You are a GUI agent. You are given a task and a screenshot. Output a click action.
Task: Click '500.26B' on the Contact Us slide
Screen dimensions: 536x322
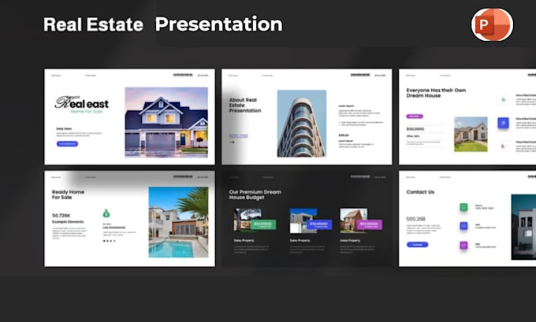pyautogui.click(x=415, y=219)
